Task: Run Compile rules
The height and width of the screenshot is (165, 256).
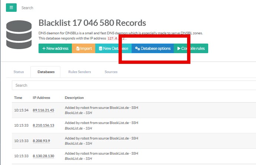Action: pyautogui.click(x=191, y=48)
